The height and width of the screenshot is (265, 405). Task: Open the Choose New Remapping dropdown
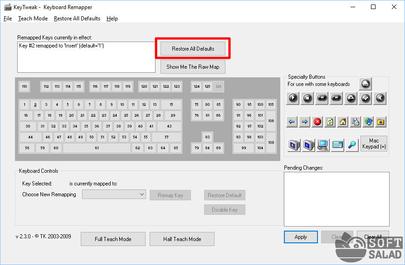113,194
